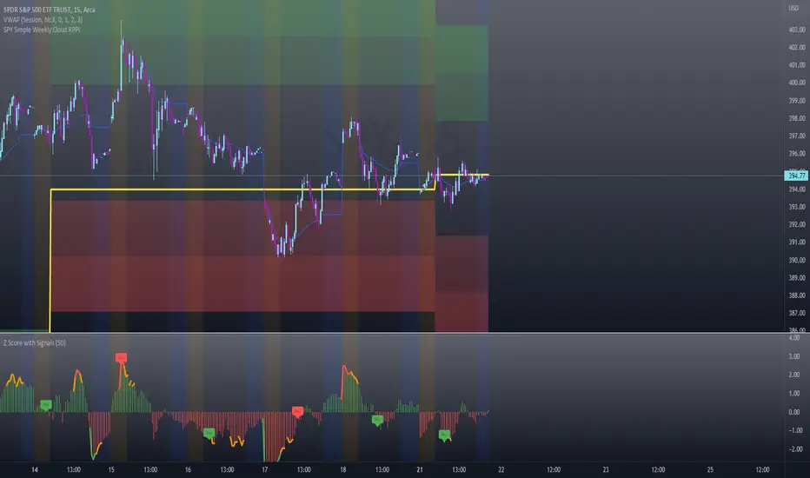Click the day 22 label on the time axis
This screenshot has width=810, height=478.
coord(501,469)
